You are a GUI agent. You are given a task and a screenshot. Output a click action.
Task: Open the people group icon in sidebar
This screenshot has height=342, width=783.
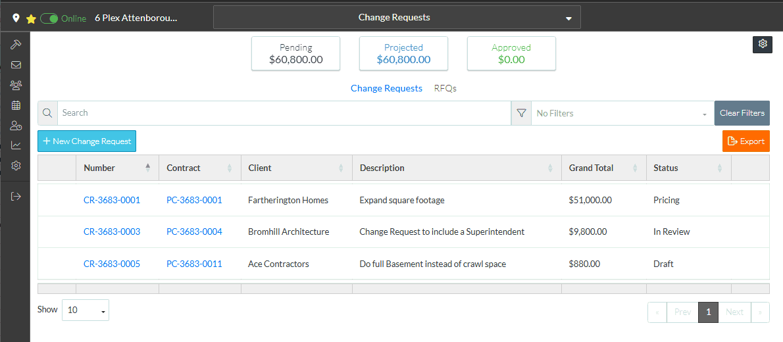16,85
